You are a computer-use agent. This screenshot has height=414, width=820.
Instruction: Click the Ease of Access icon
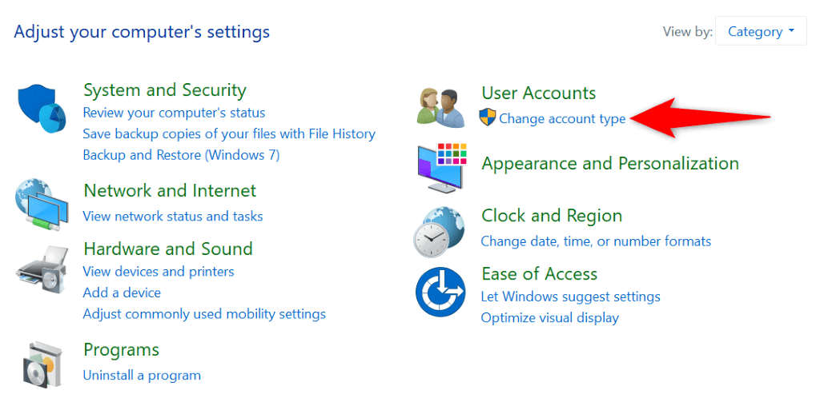click(440, 292)
